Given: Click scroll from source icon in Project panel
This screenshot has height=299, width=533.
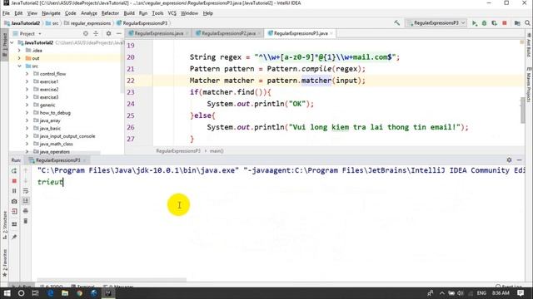Looking at the screenshot, I should pyautogui.click(x=86, y=33).
